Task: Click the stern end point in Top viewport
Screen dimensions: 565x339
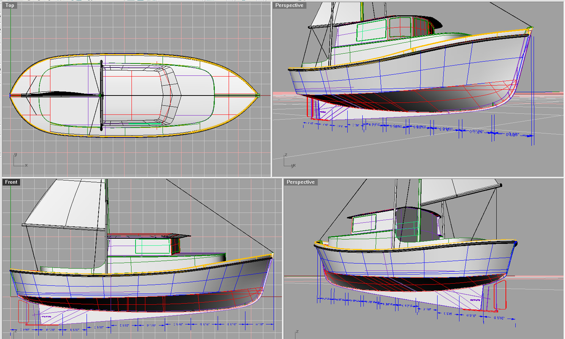Action: pyautogui.click(x=11, y=95)
